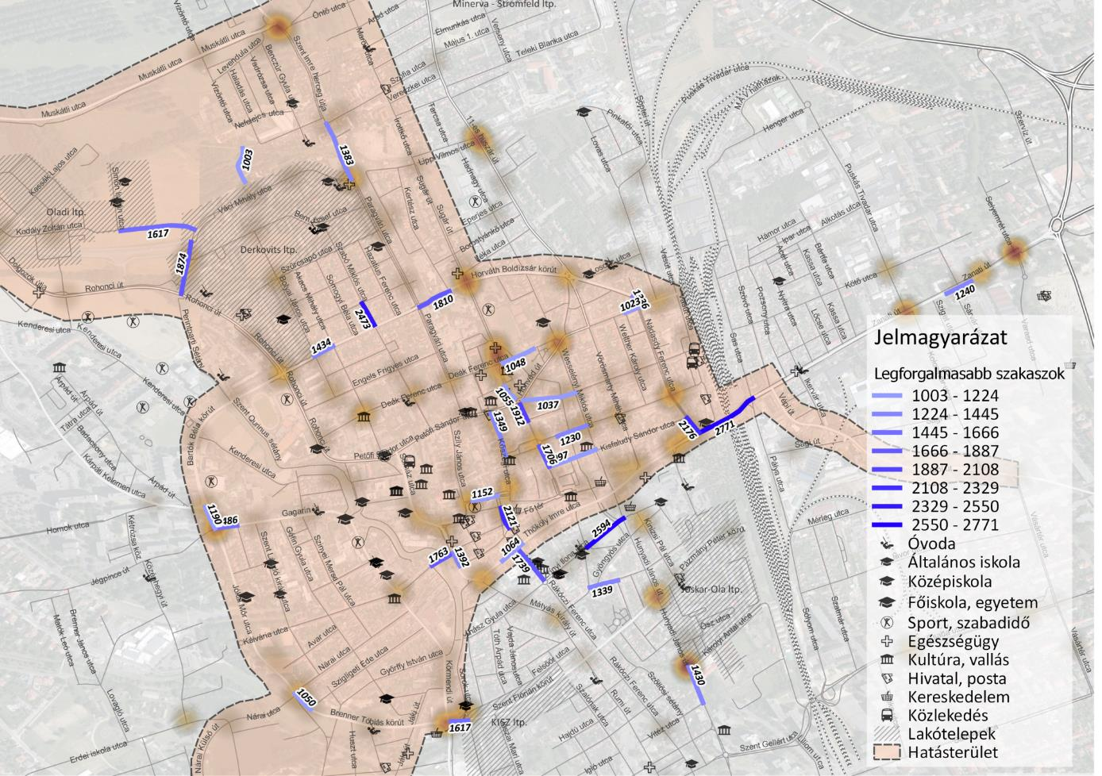Click the Kereskedelem basket icon in legend
The height and width of the screenshot is (776, 1102).
pos(885,697)
